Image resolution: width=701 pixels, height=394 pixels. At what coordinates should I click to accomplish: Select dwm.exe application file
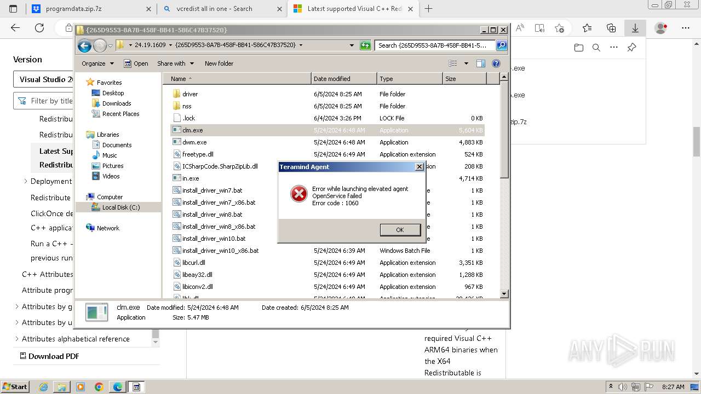194,142
